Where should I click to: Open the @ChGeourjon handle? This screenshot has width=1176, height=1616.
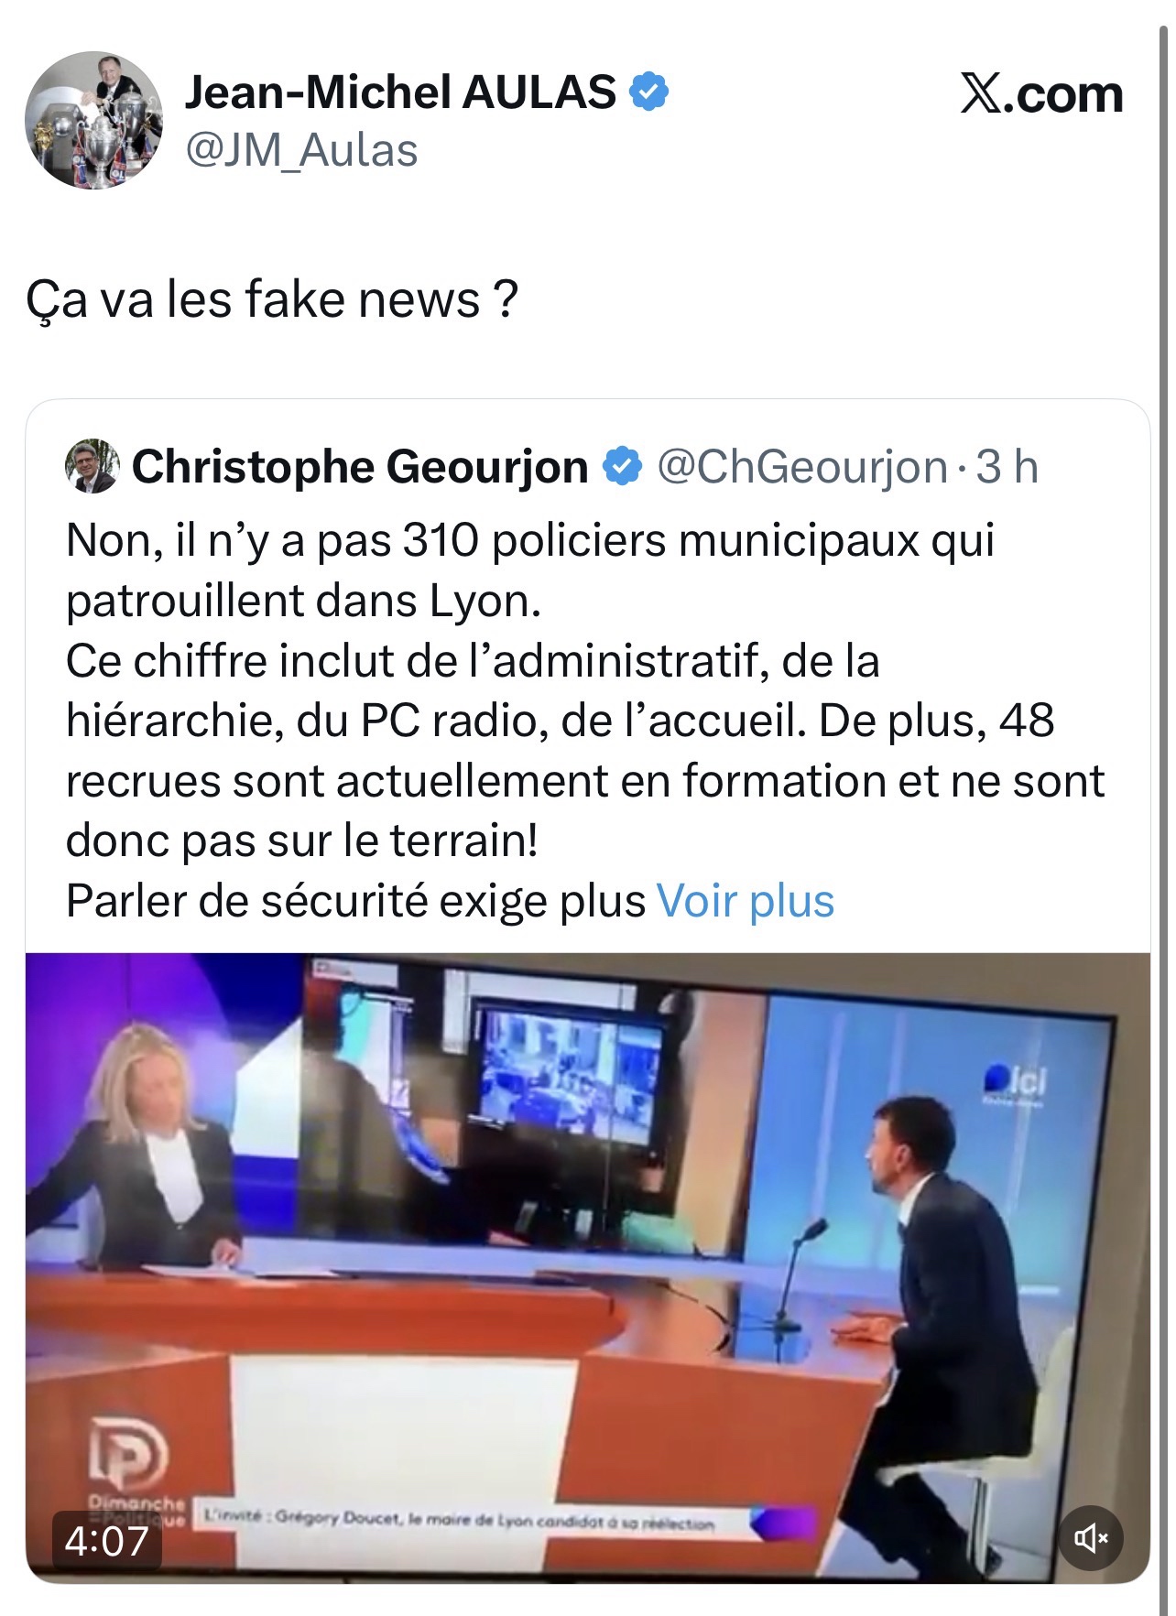(802, 467)
